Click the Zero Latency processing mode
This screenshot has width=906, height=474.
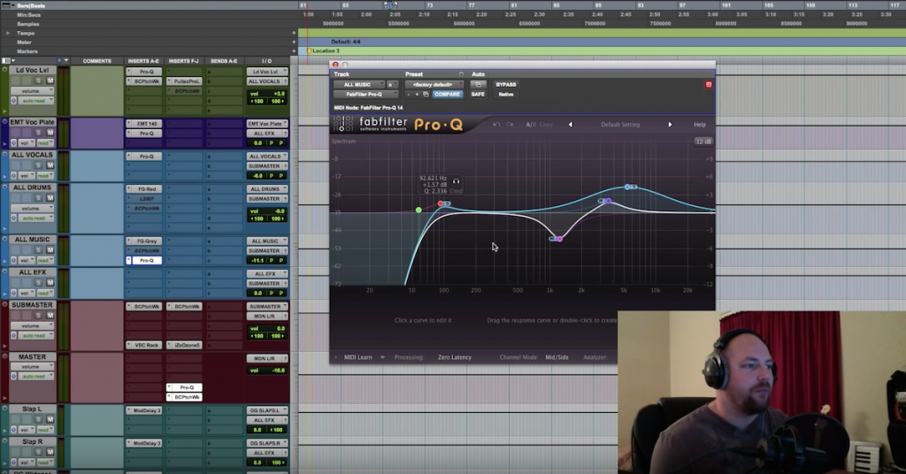(x=455, y=357)
